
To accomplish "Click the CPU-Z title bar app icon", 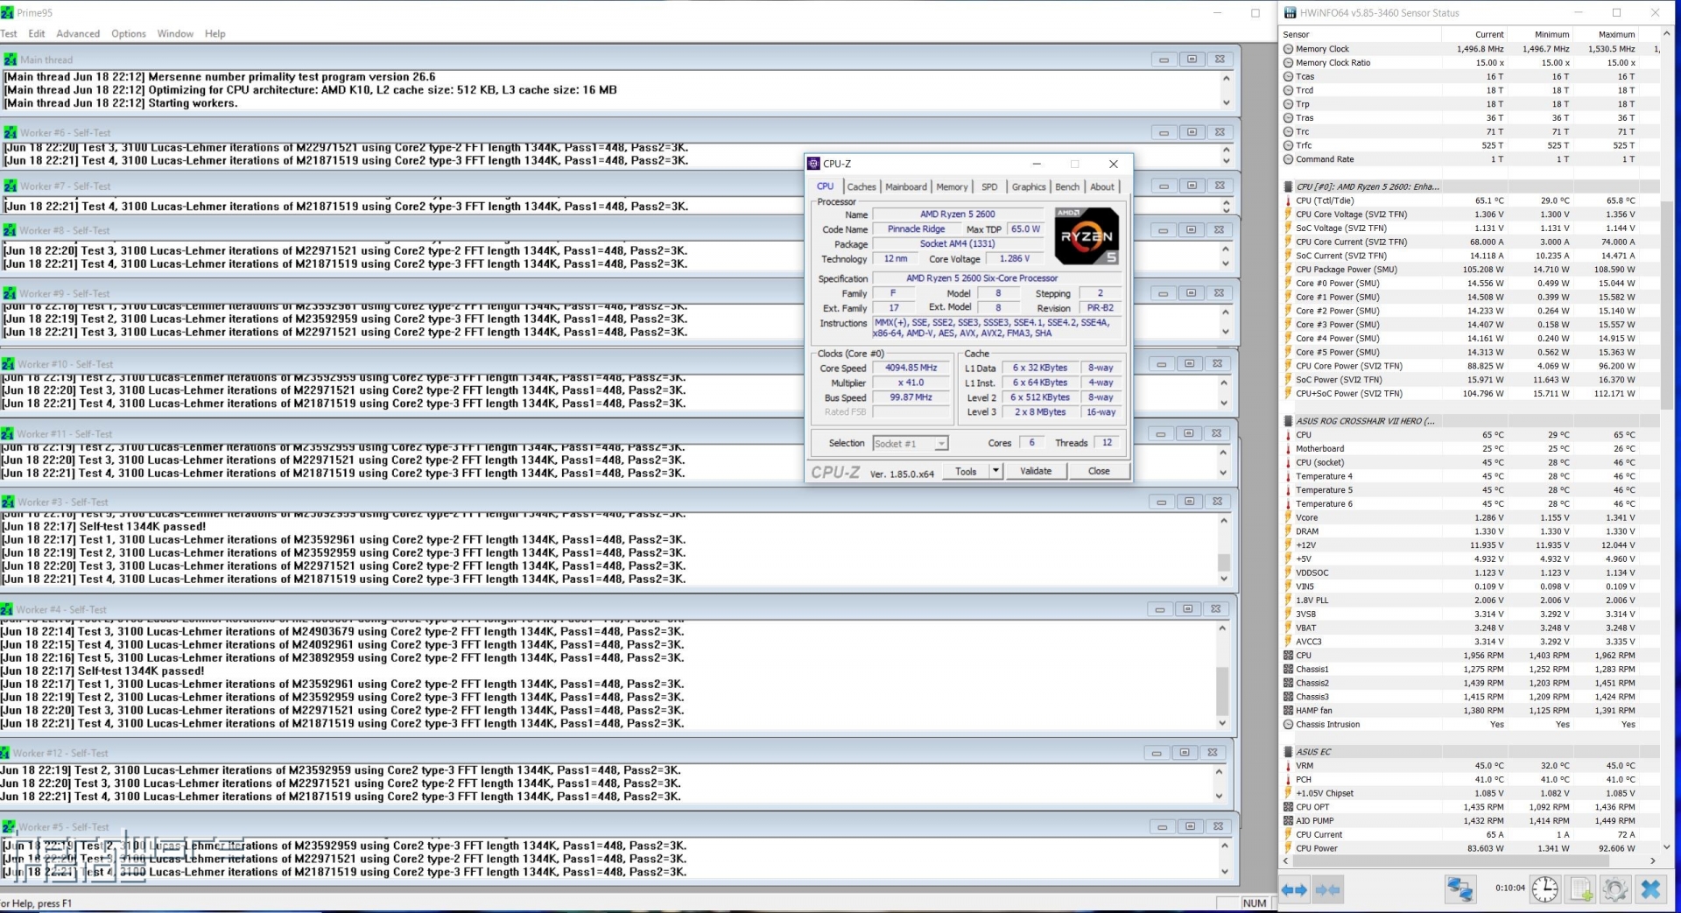I will pyautogui.click(x=814, y=164).
